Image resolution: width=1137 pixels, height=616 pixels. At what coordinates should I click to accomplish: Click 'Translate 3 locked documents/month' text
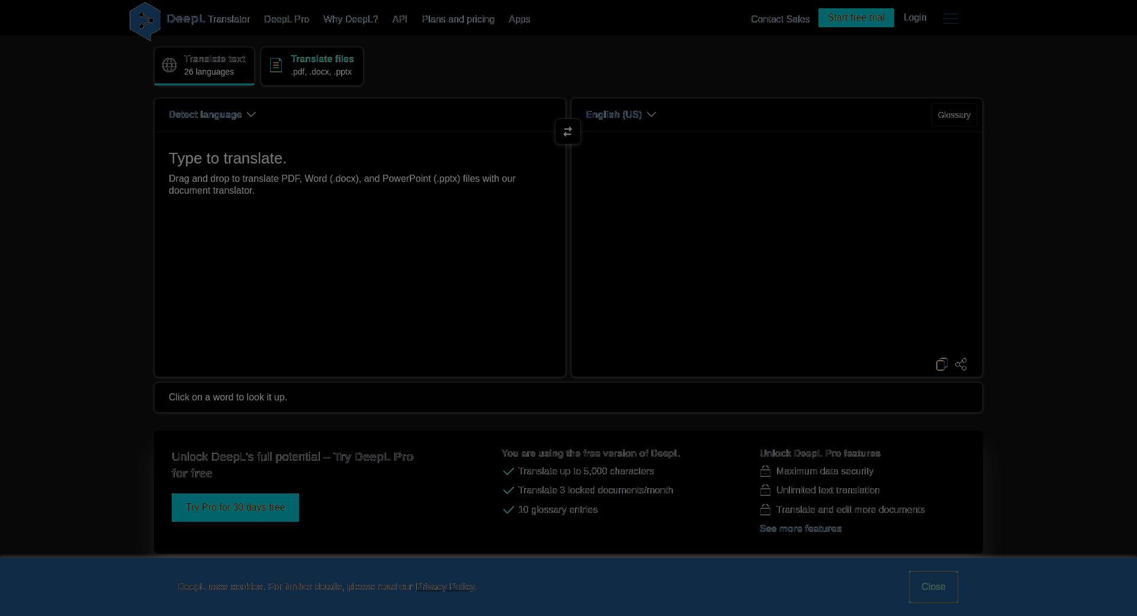596,490
